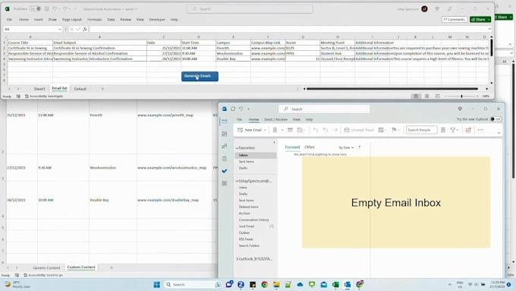Click the Insert Function fx icon
Viewport: 516px width, 291px height.
click(x=84, y=30)
